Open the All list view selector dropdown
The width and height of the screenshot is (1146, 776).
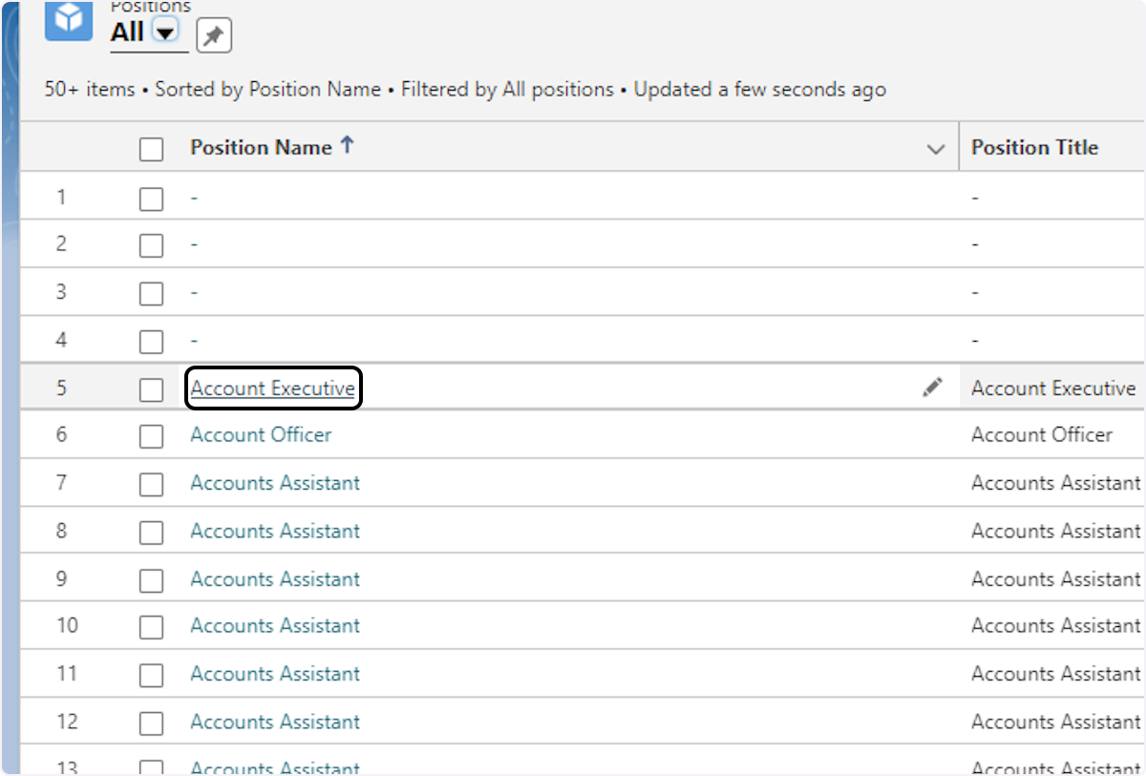click(166, 32)
